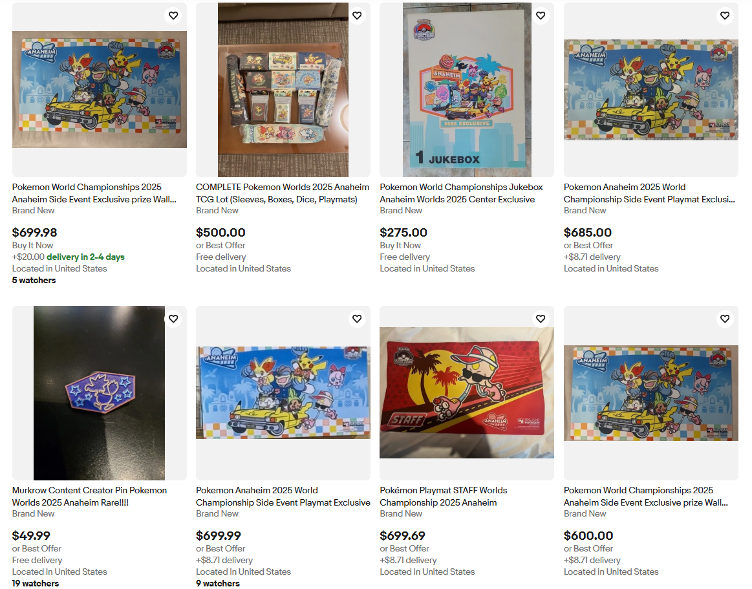Click heart icon on Murkrow pin listing
Image resolution: width=752 pixels, height=589 pixels.
pyautogui.click(x=173, y=319)
